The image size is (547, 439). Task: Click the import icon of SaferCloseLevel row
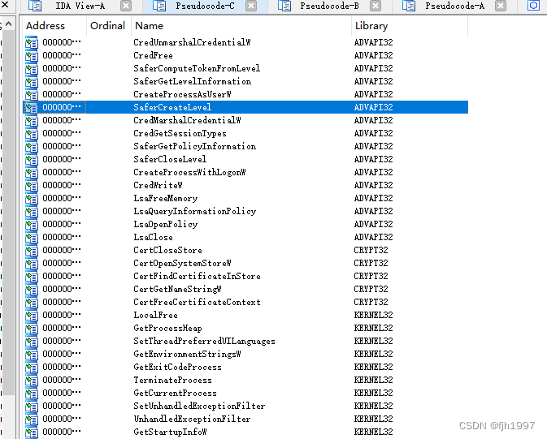click(x=32, y=160)
